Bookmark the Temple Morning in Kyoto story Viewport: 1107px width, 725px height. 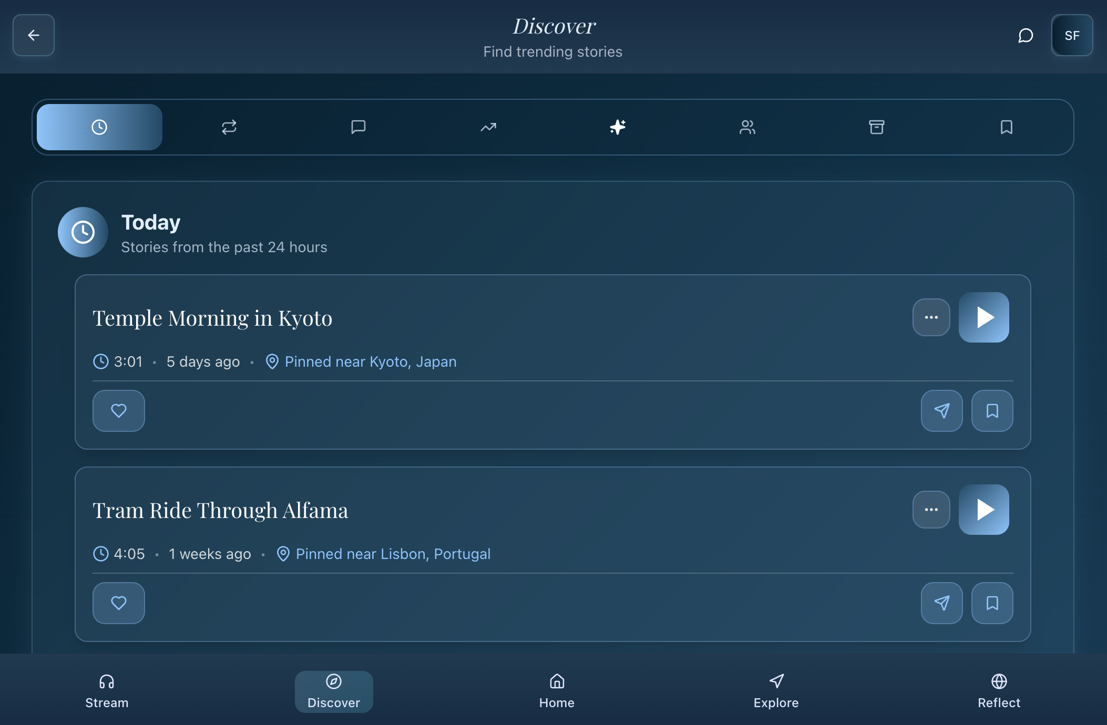[991, 410]
